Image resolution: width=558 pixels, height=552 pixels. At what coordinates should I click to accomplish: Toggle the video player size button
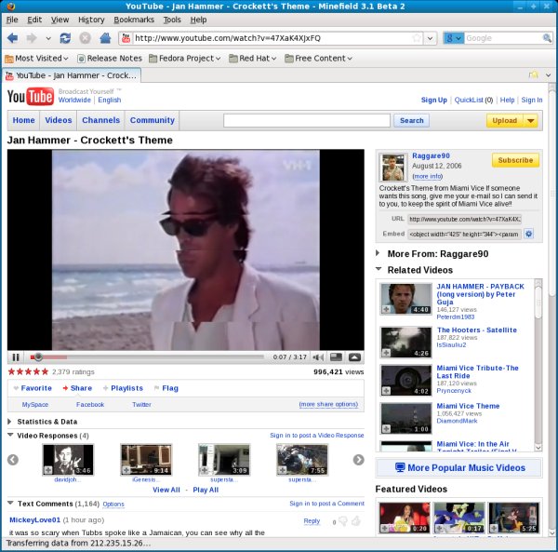[336, 357]
